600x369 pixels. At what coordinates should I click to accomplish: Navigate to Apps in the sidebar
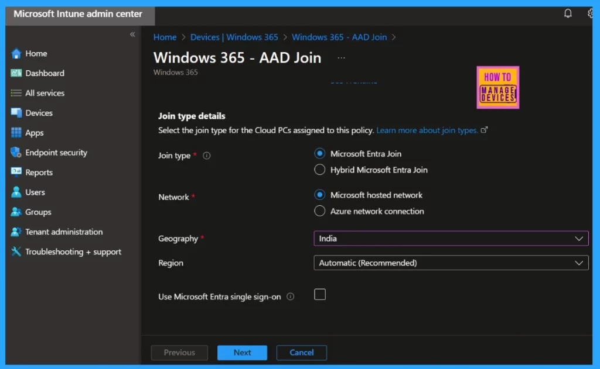[35, 133]
